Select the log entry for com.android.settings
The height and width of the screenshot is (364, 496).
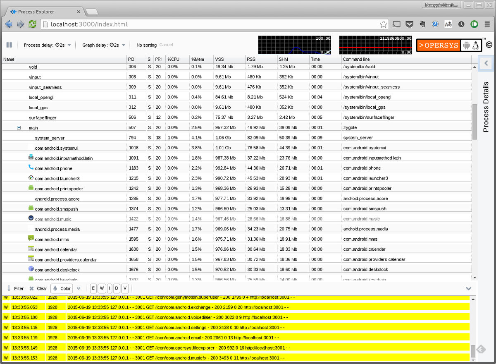[x=236, y=328]
